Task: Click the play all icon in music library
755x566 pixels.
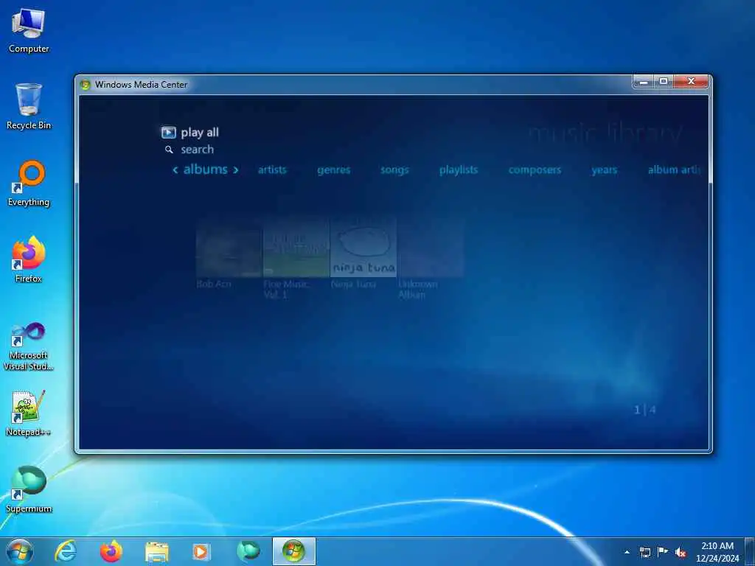Action: pyautogui.click(x=169, y=133)
